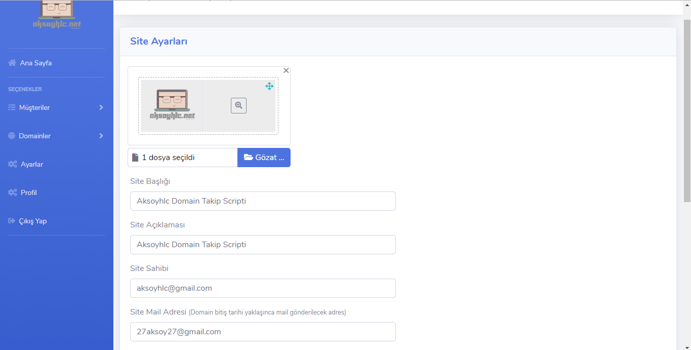The height and width of the screenshot is (350, 691).
Task: Click the Gözat browse button
Action: (264, 158)
